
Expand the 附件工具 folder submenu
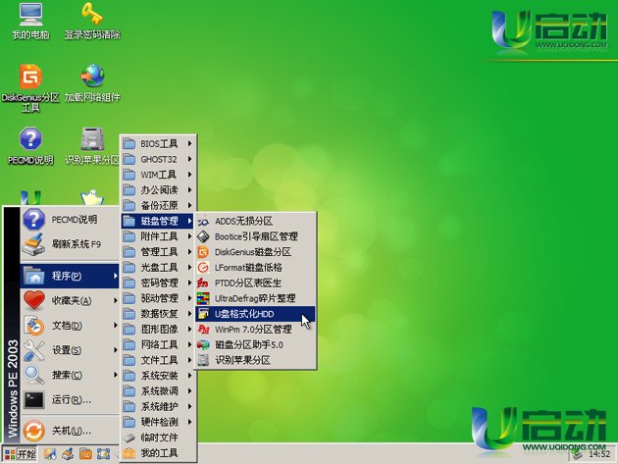[x=158, y=236]
